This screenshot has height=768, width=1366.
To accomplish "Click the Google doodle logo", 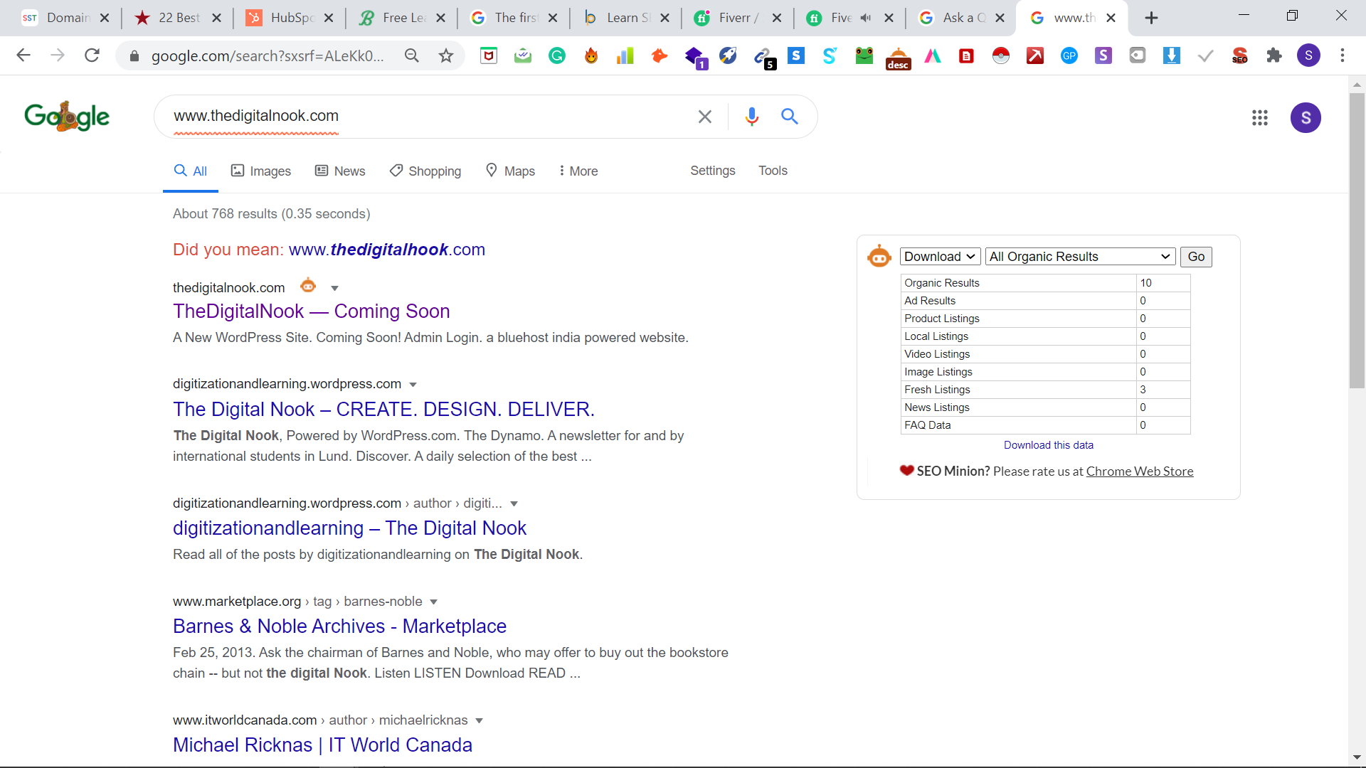I will (x=67, y=116).
